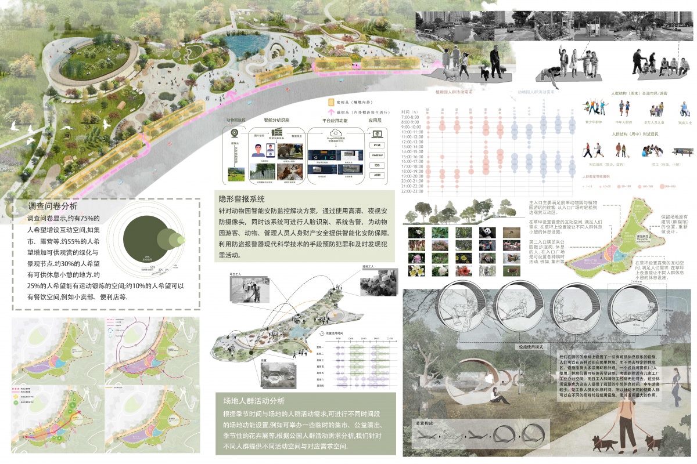Click the 熊猫展馆 label on zoning map
Viewport: 697px width, 464px height.
642,236
